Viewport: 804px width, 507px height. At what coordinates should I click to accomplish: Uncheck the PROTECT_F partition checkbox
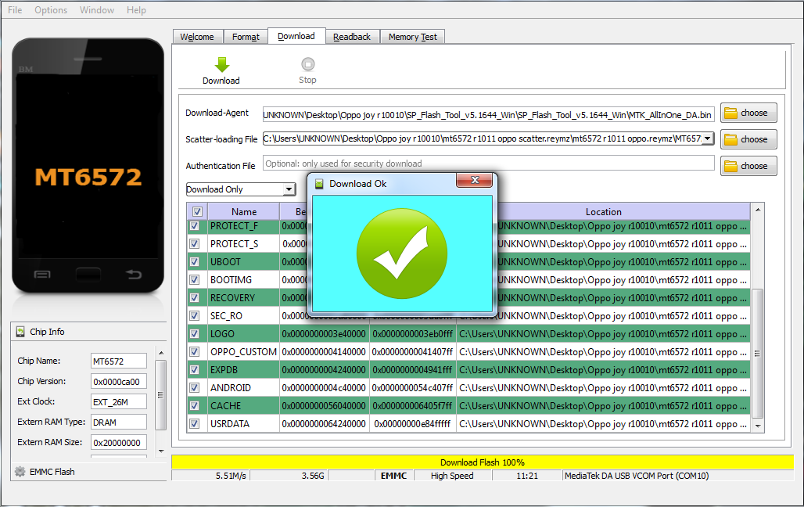194,226
